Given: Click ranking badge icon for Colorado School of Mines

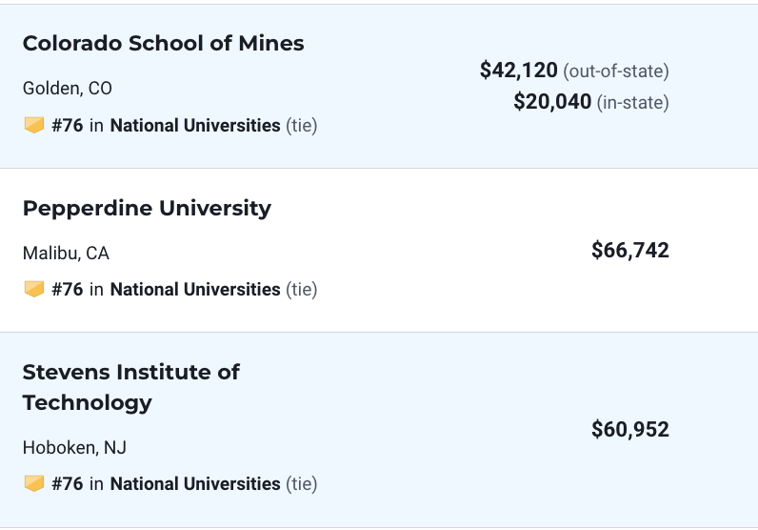Looking at the screenshot, I should click(x=34, y=126).
